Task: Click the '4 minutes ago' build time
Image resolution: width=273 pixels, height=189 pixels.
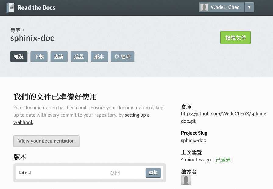Action: [196, 160]
